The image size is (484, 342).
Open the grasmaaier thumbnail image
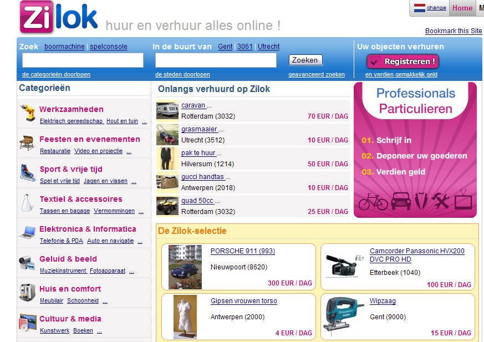click(x=167, y=135)
